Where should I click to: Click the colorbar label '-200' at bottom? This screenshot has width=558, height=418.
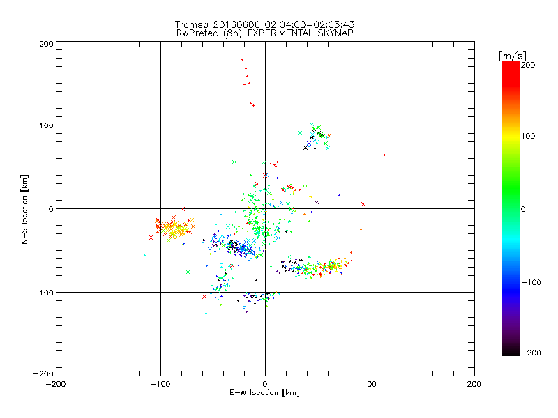[531, 353]
